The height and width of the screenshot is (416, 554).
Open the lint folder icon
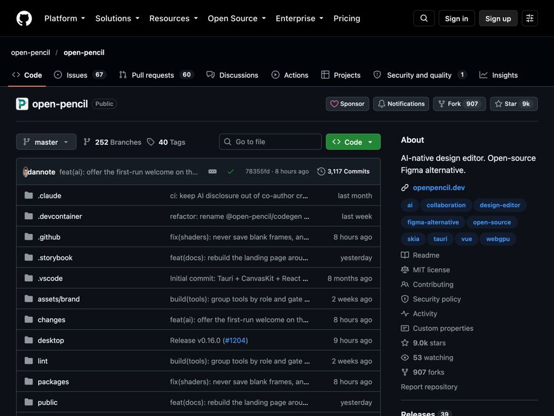[28, 361]
